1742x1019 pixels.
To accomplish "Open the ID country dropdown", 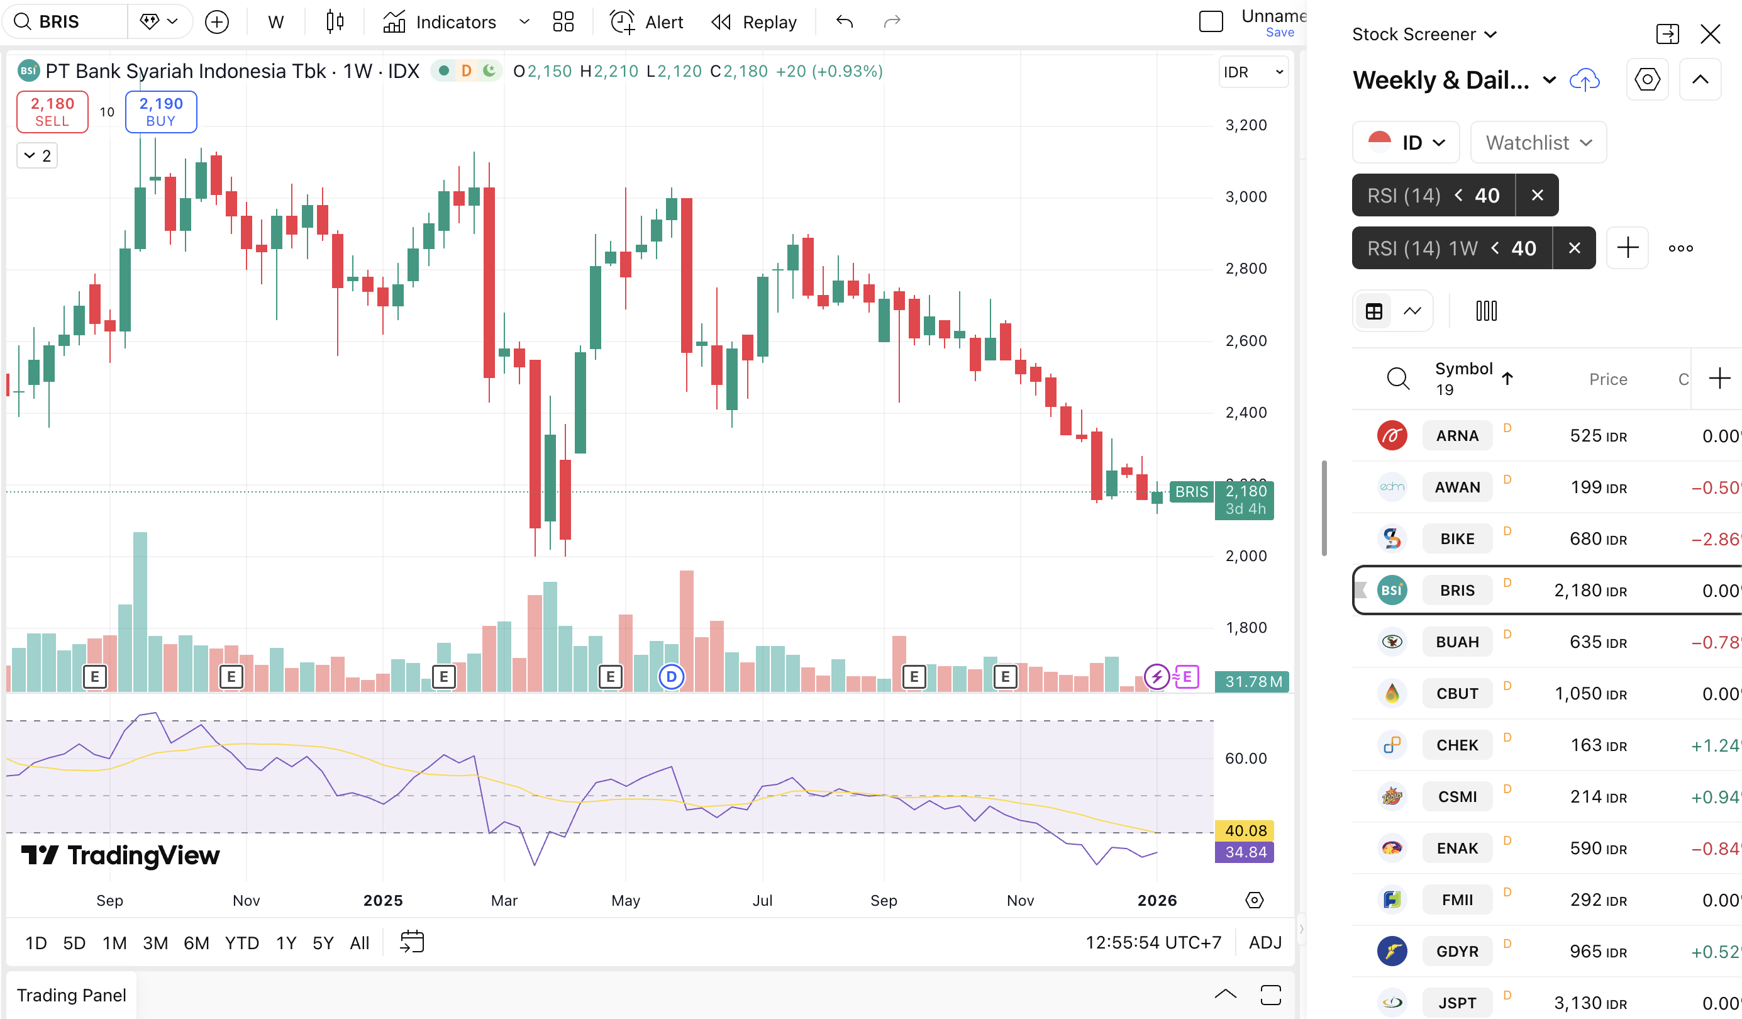I will point(1406,142).
